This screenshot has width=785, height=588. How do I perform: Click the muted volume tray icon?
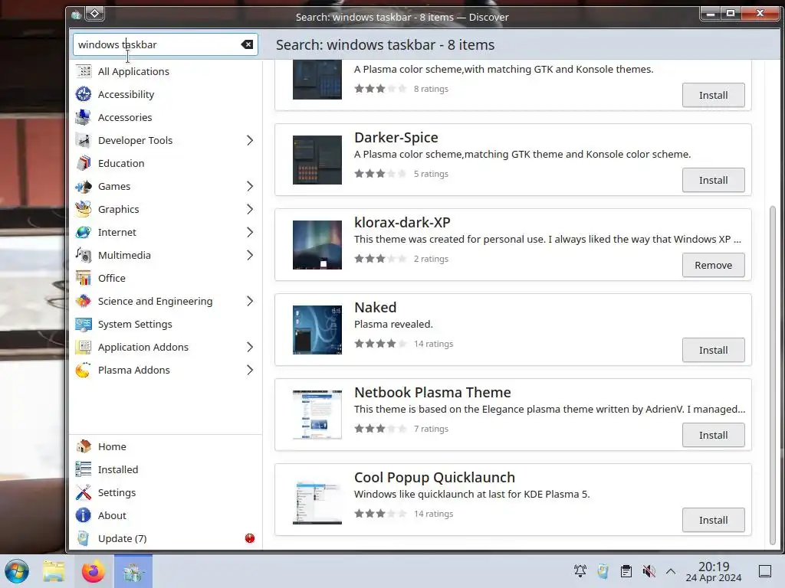649,571
